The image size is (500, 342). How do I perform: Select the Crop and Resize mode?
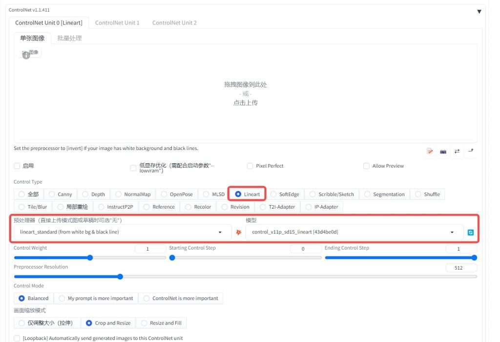(108, 323)
